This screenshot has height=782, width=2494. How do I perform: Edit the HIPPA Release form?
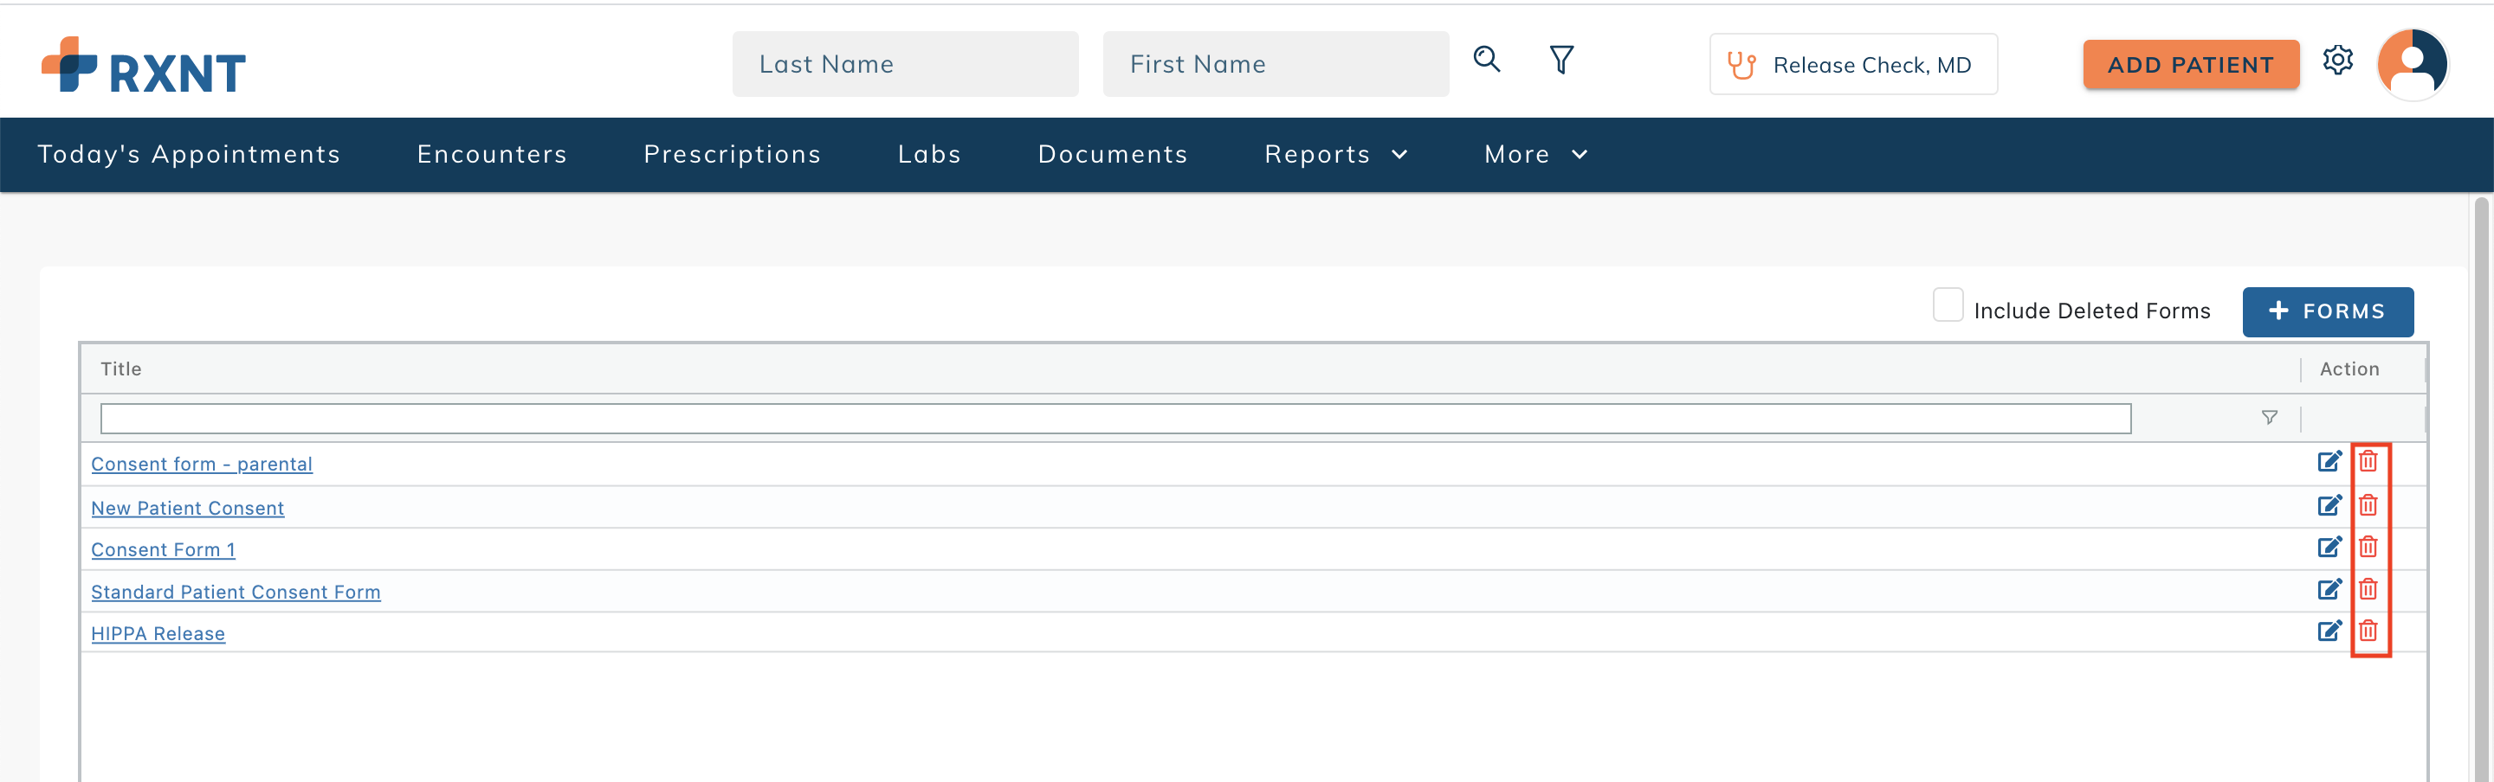click(x=2329, y=631)
